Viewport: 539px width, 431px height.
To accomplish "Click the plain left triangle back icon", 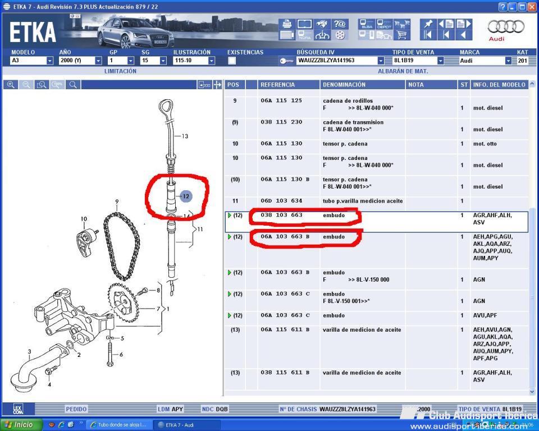I will click(464, 35).
